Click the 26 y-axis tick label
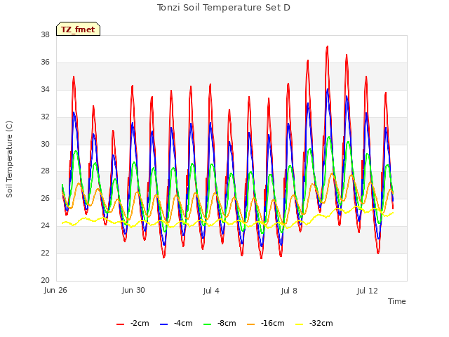 pyautogui.click(x=45, y=198)
